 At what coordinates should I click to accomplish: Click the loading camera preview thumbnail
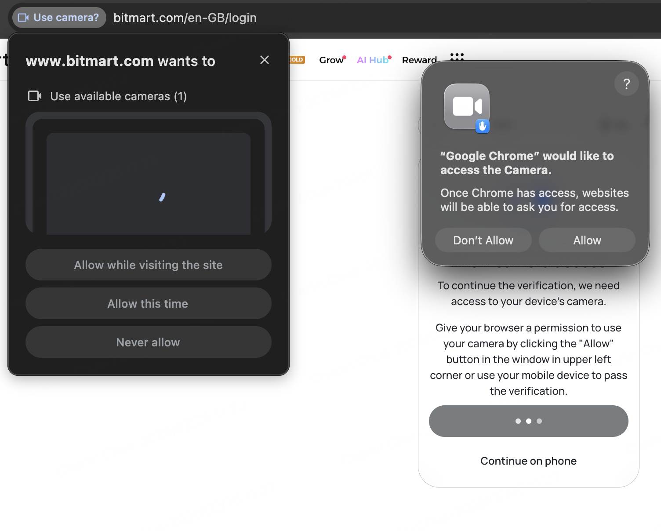click(x=149, y=183)
